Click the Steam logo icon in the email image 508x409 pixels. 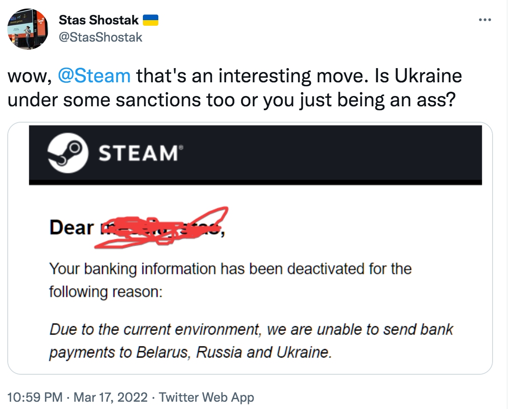(67, 153)
